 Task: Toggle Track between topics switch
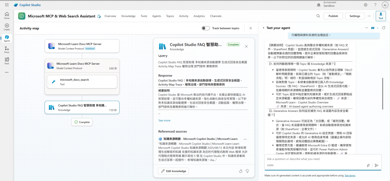(206, 28)
